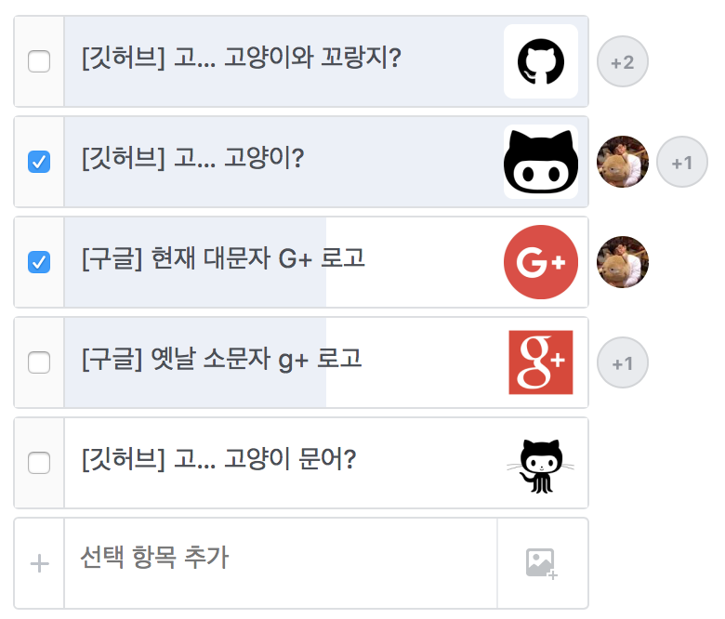
Task: Click the GitHub Octocat octopus image
Action: [x=540, y=463]
